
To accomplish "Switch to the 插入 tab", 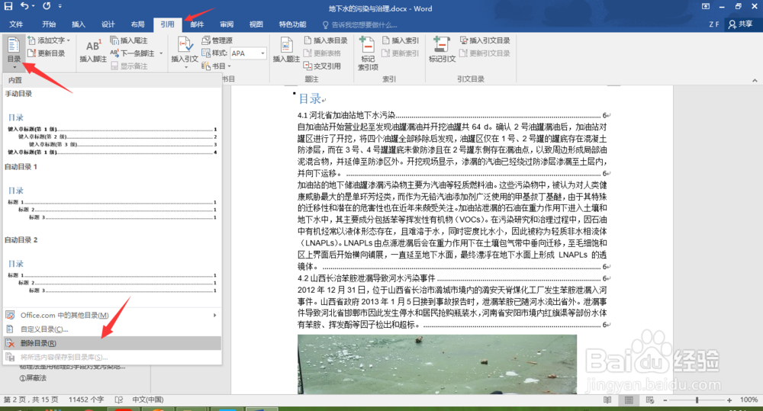I will tap(79, 24).
